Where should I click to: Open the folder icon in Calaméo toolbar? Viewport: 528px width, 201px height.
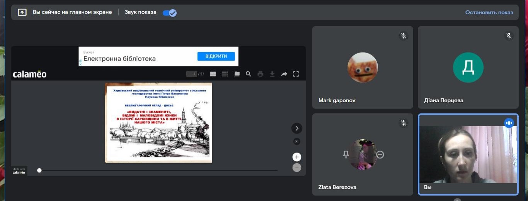[x=237, y=74]
